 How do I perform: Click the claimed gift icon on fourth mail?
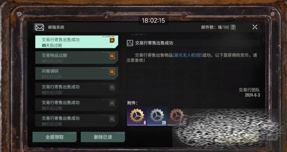click(x=112, y=87)
